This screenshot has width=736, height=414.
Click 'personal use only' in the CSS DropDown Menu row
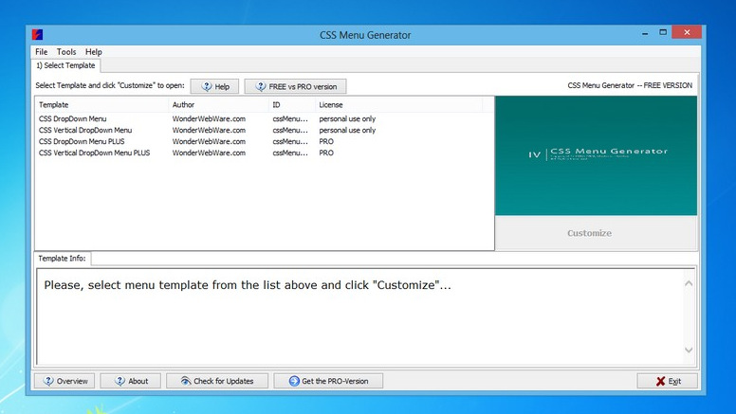(347, 119)
